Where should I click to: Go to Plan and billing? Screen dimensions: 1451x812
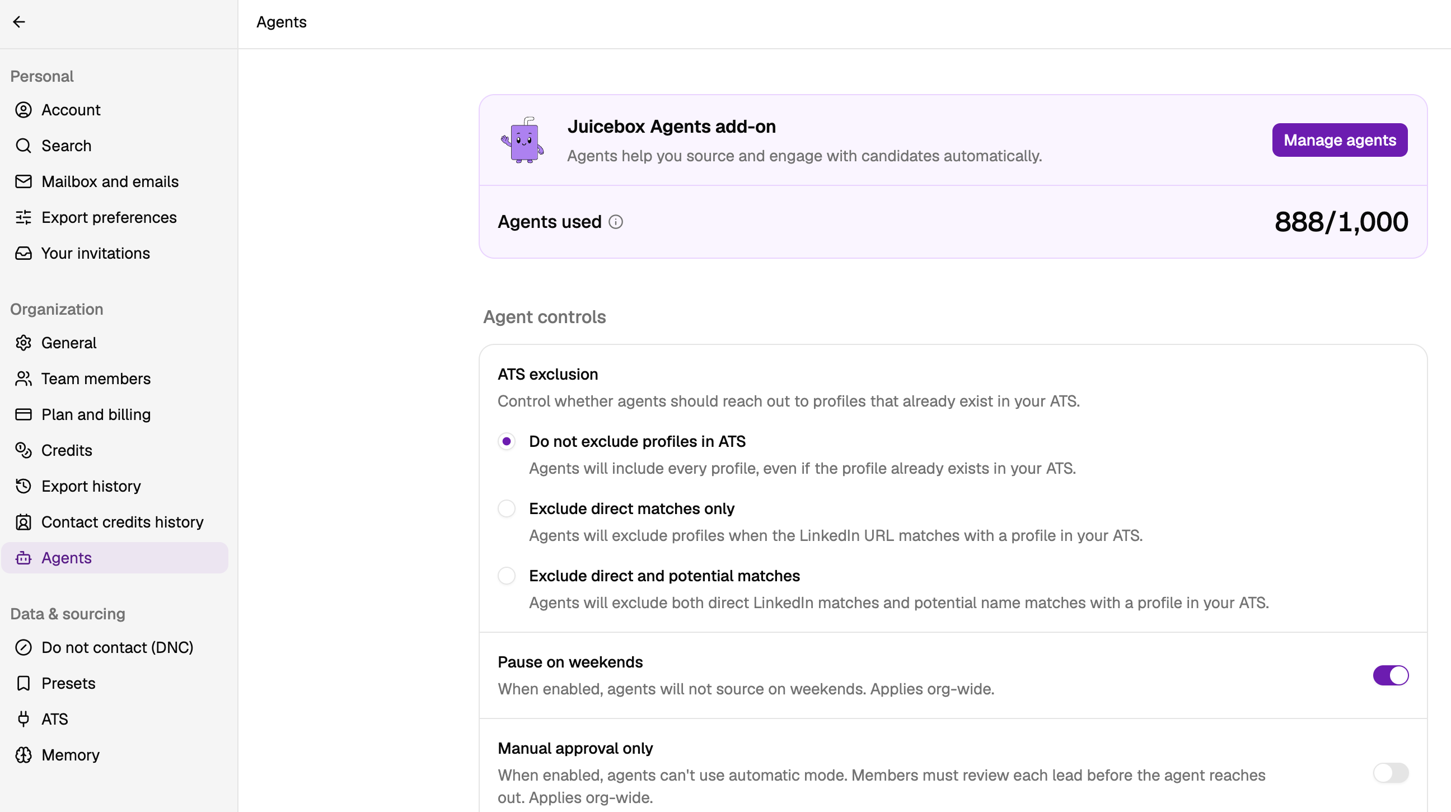point(115,415)
